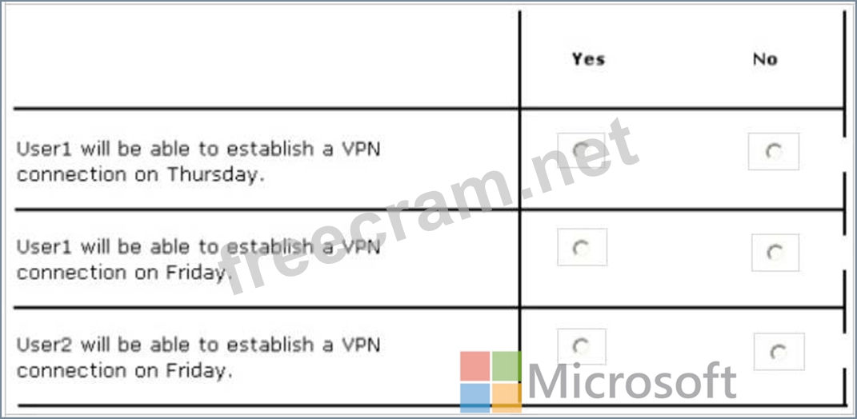The width and height of the screenshot is (857, 419).
Task: Click the User1 Thursday statement text
Action: pos(198,162)
